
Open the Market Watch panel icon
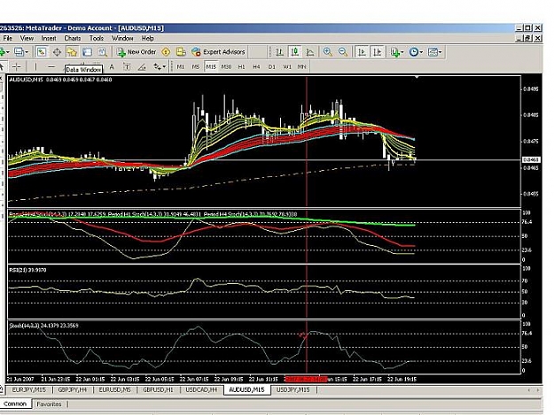coord(42,52)
